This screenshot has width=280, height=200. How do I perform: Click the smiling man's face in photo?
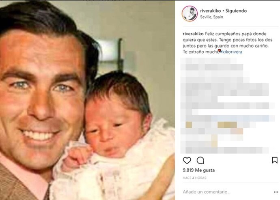[42, 100]
